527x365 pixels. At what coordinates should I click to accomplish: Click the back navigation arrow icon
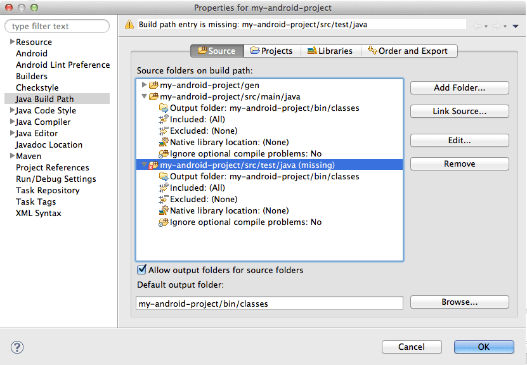pyautogui.click(x=478, y=26)
